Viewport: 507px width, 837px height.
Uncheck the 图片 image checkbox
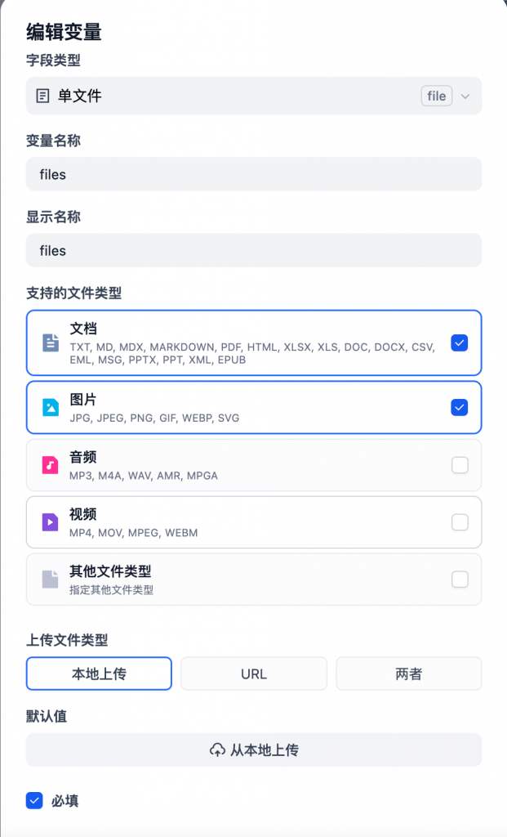coord(460,407)
